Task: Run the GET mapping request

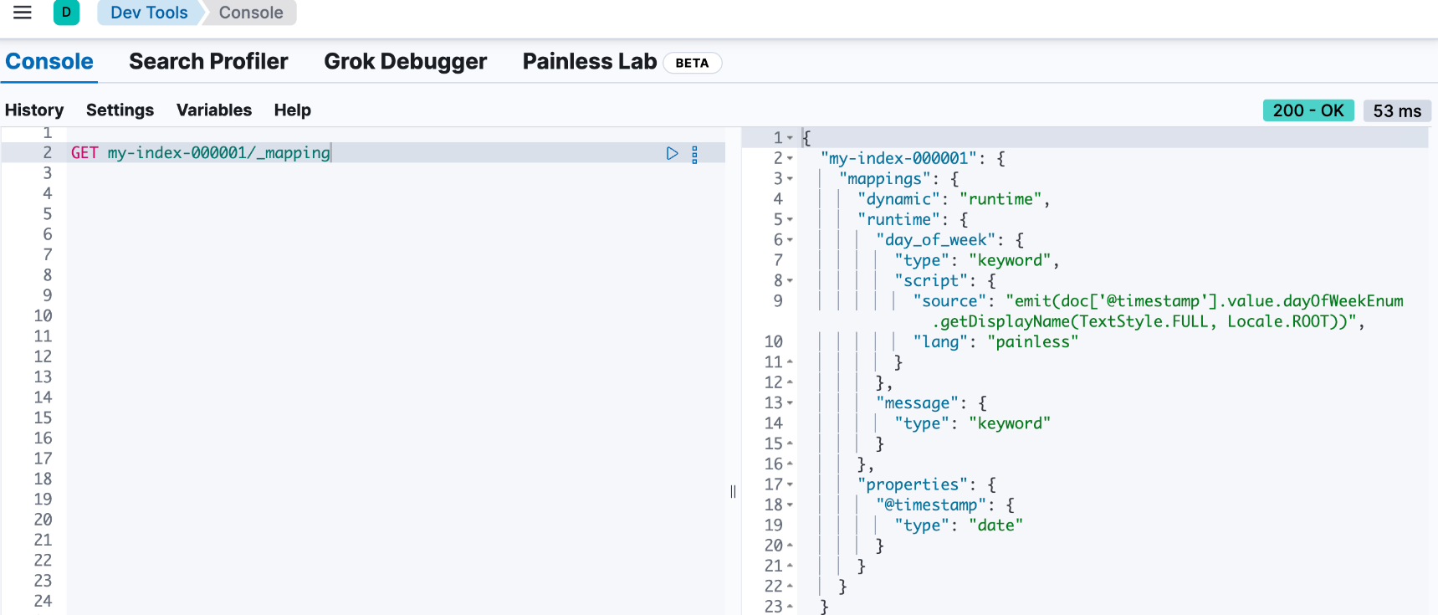Action: (x=672, y=153)
